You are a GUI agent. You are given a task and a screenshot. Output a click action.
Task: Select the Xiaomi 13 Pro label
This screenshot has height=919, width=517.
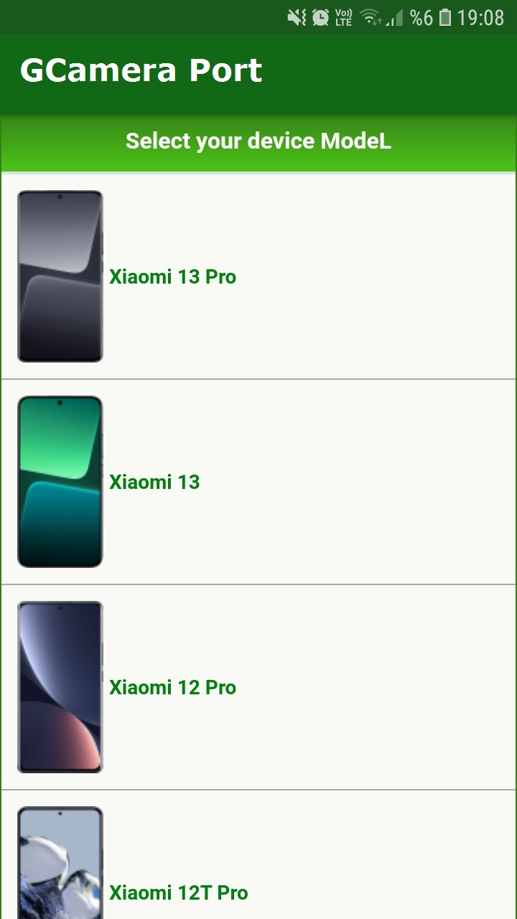tap(172, 276)
